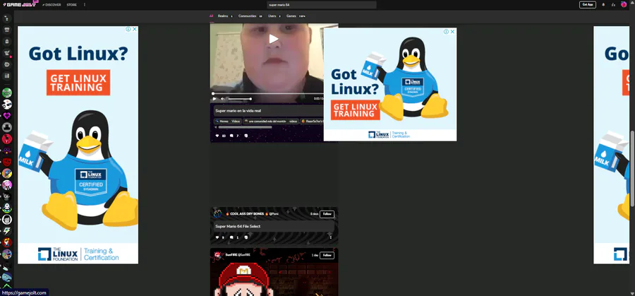Add a sticker to the 'File Select' post
The width and height of the screenshot is (635, 296).
pos(246,237)
